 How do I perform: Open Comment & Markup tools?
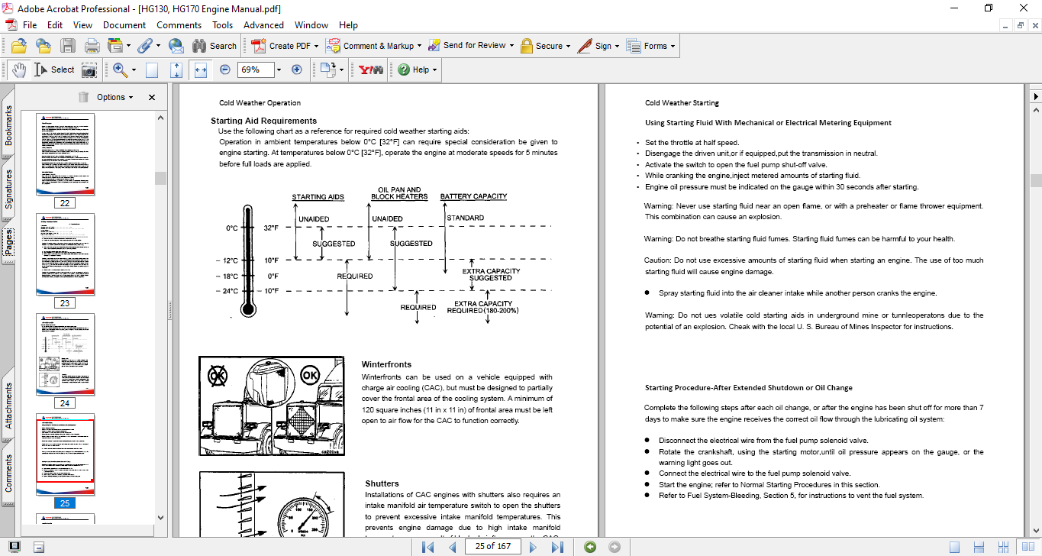(x=373, y=46)
